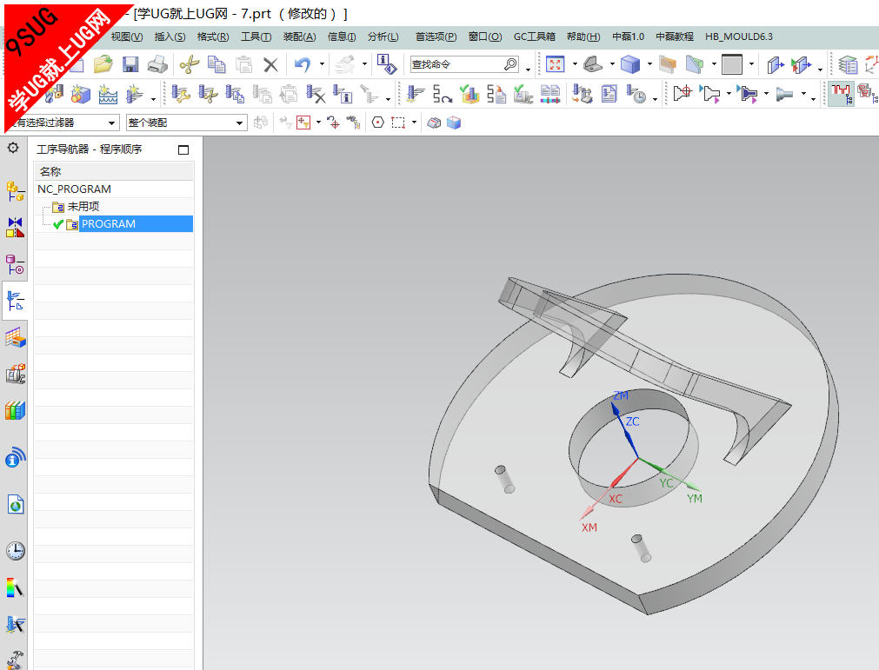The width and height of the screenshot is (879, 670).
Task: Click the Delete Object operation icon
Action: [x=316, y=94]
